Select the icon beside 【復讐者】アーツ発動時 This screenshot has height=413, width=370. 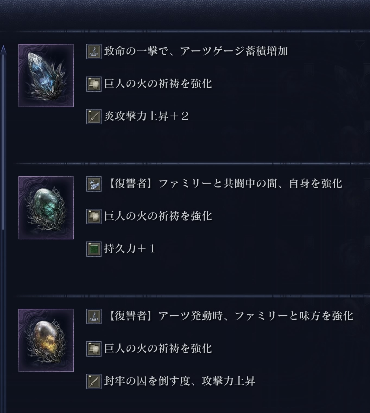coord(94,316)
